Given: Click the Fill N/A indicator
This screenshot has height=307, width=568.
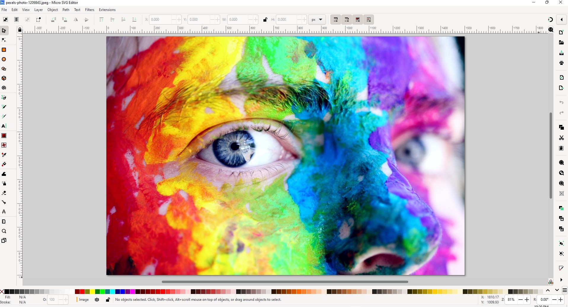Looking at the screenshot, I should 23,297.
